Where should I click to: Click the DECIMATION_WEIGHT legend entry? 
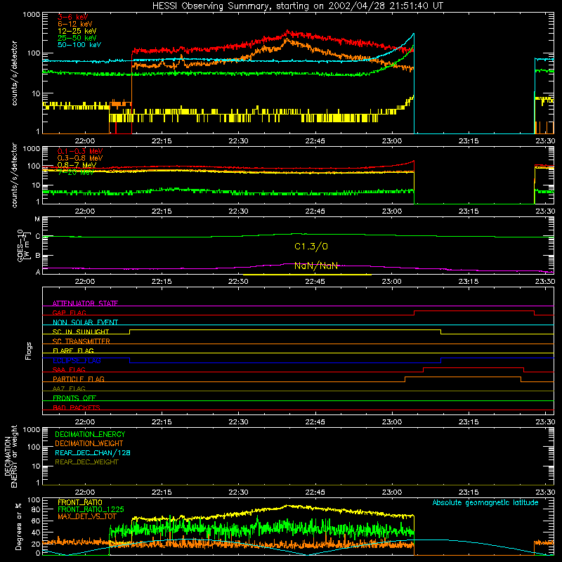(x=89, y=444)
